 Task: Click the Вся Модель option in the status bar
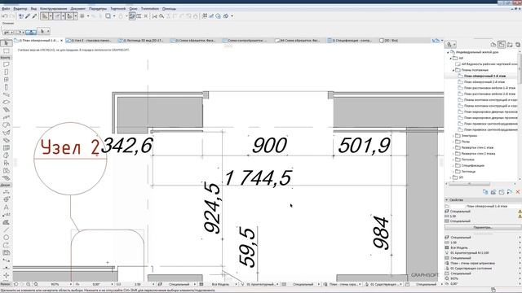[220, 284]
